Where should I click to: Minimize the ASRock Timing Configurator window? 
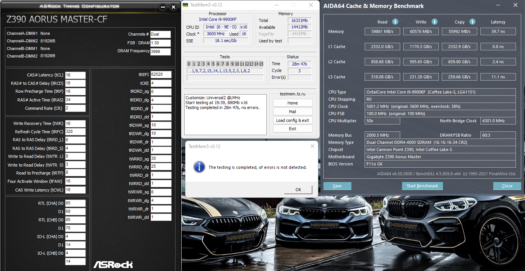(163, 7)
